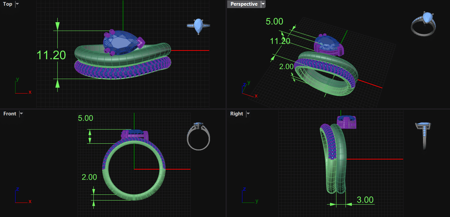The image size is (450, 217).
Task: Select the Front viewport title label
Action: click(9, 114)
